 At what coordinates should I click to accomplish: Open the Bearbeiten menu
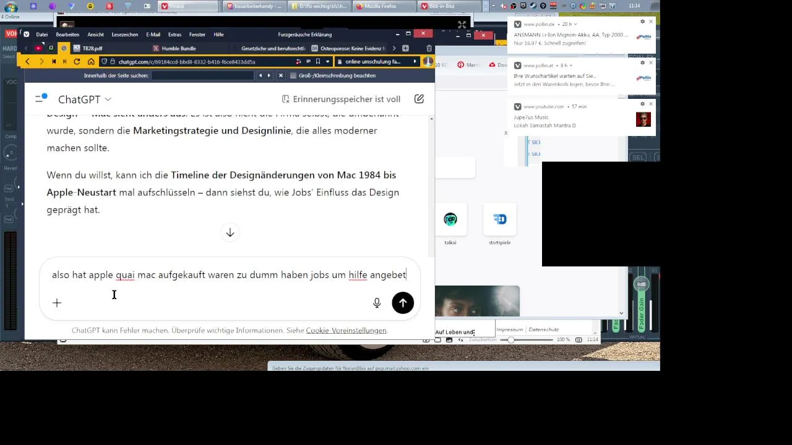click(67, 35)
